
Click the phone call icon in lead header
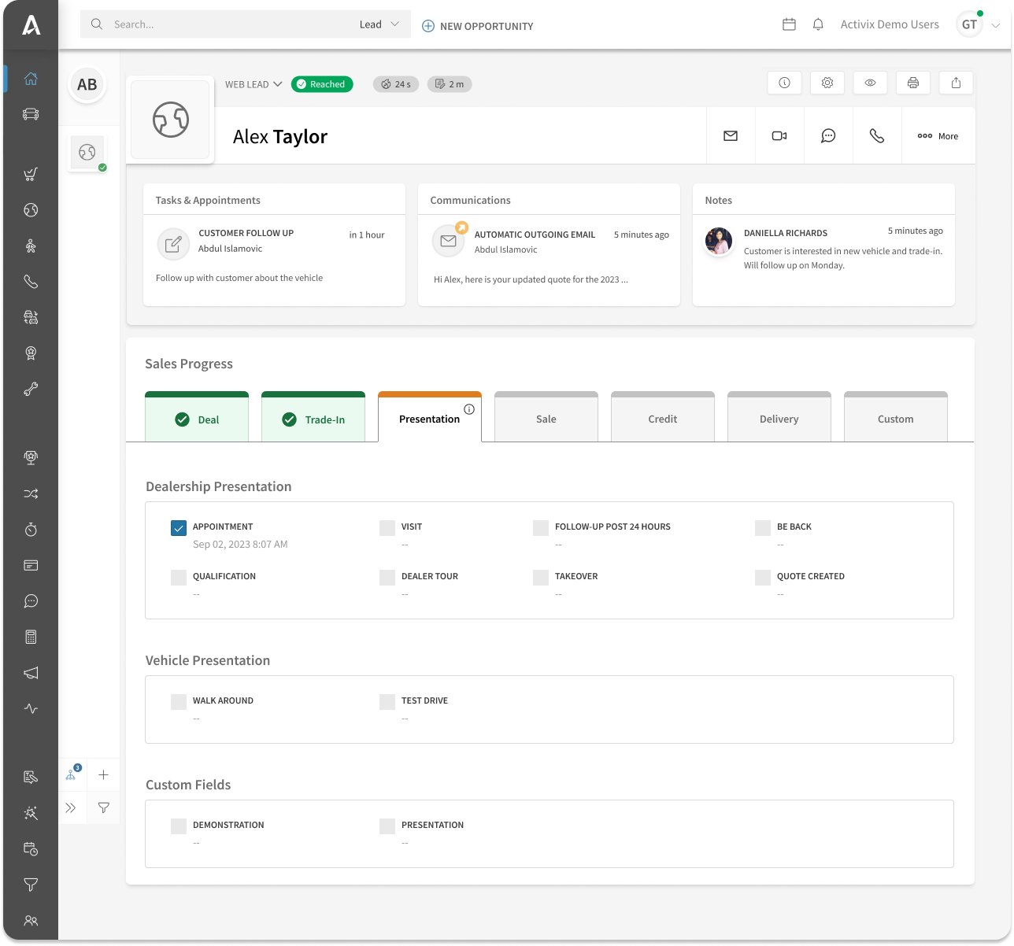click(877, 136)
